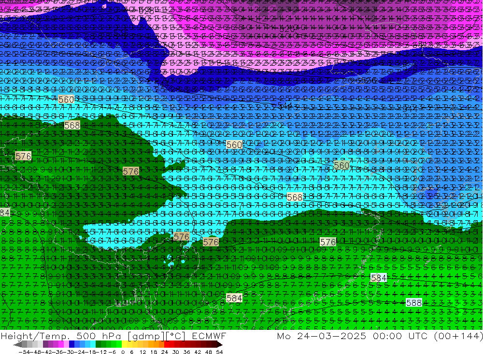483x354 pixels.
Task: Click the 568 label on dark green area
Action: 72,125
